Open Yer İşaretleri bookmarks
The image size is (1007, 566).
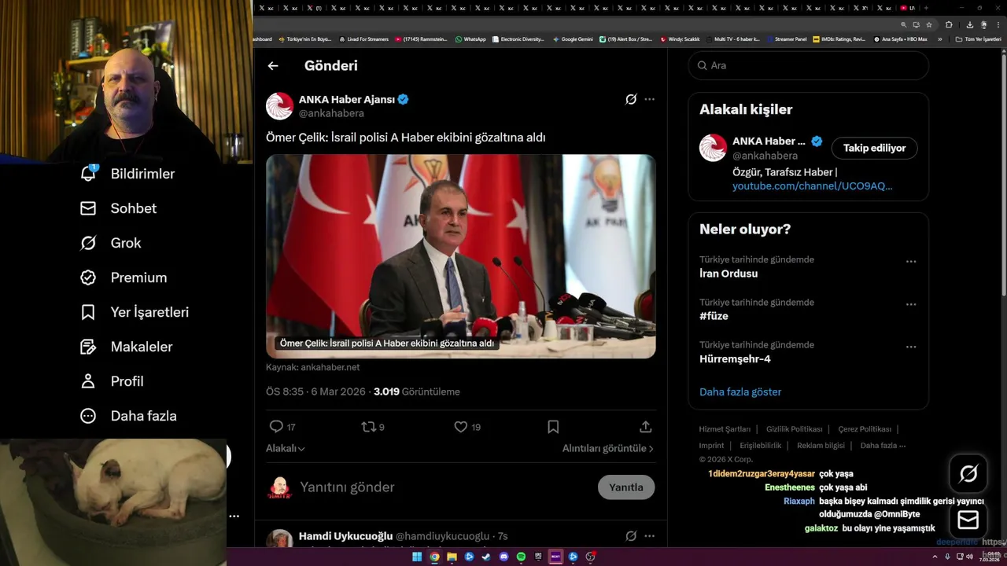pos(135,312)
